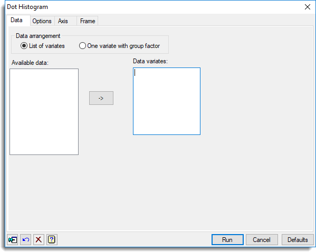Screen dimensions: 316x252
Task: Close the Dot Histogram window
Action: click(308, 7)
